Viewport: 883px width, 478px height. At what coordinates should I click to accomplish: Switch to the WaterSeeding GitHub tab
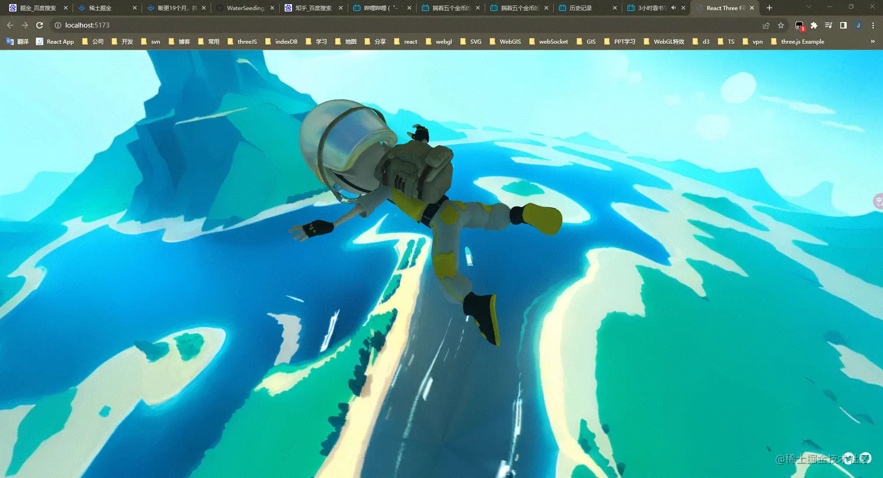coord(245,8)
